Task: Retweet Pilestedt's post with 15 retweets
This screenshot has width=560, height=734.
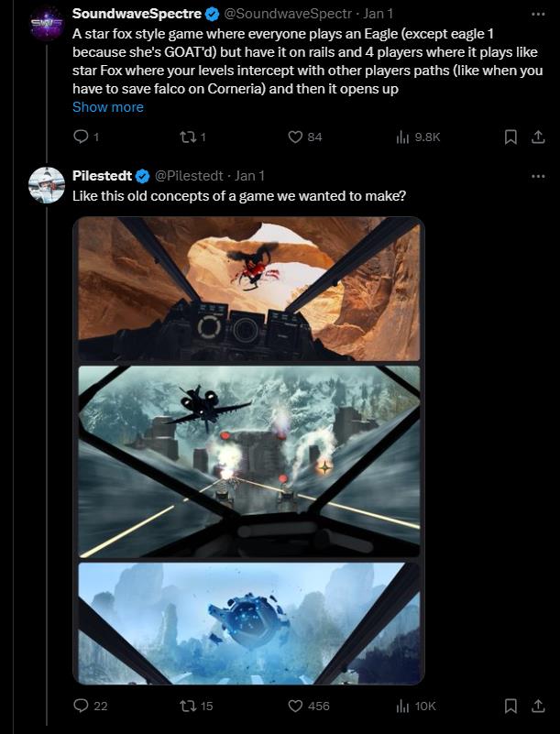Action: point(185,706)
